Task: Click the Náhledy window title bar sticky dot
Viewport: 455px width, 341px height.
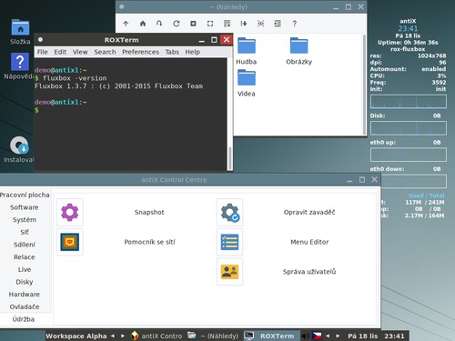Action: coord(122,6)
